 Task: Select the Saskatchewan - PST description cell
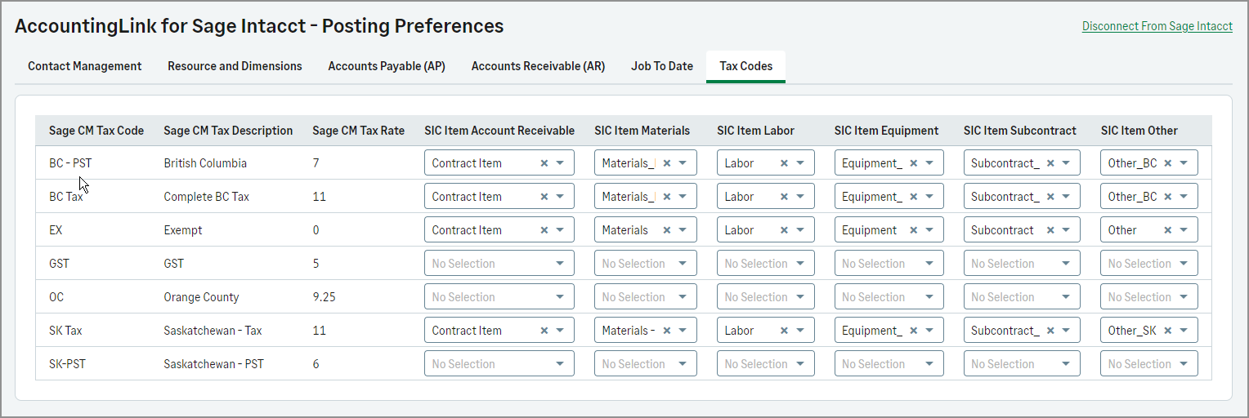point(214,364)
